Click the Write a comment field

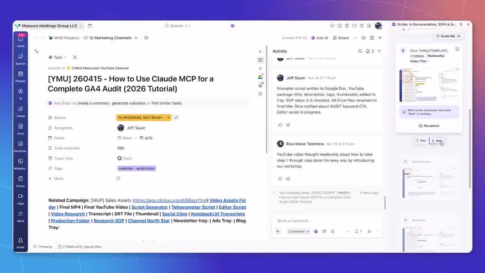point(322,221)
